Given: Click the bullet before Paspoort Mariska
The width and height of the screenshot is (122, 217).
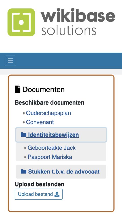Looking at the screenshot, I should pos(25,157).
